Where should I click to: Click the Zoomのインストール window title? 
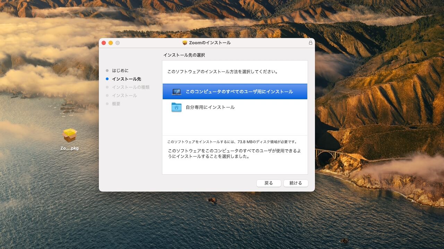tap(210, 43)
